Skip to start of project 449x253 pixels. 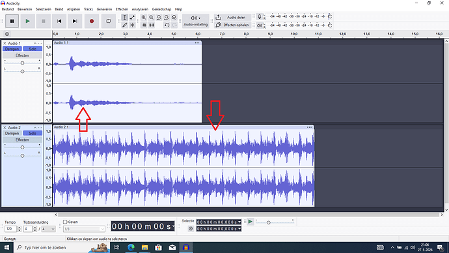[x=59, y=22]
